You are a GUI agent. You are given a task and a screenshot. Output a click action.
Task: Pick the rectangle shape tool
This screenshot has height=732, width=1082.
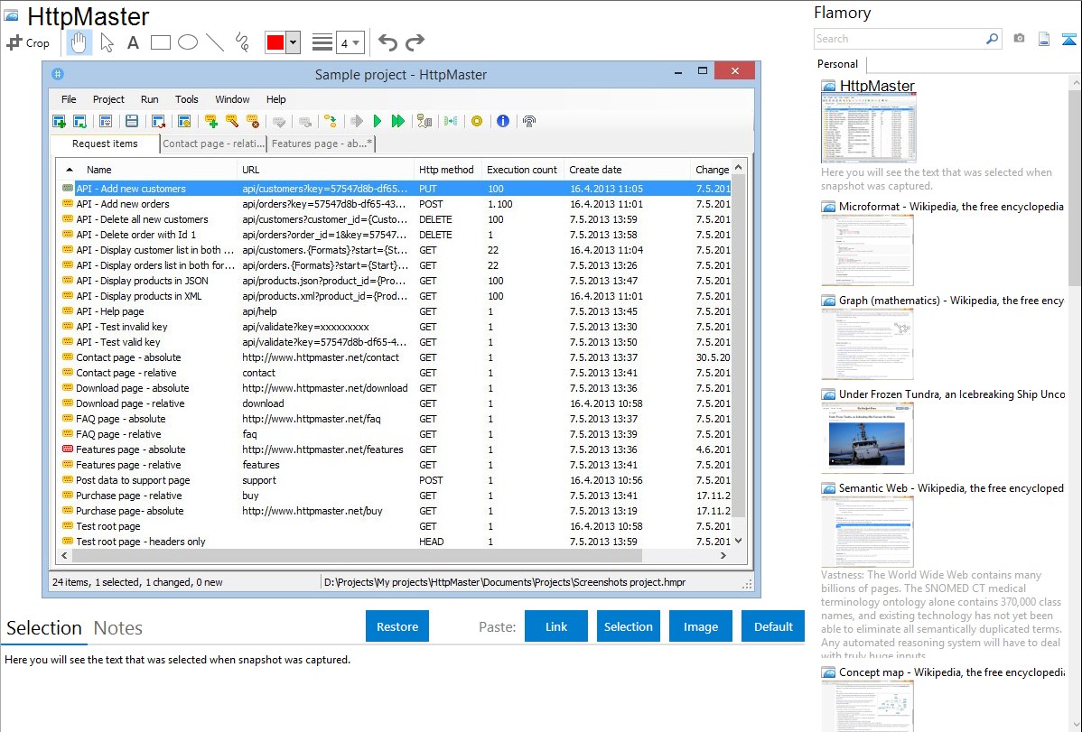click(161, 42)
